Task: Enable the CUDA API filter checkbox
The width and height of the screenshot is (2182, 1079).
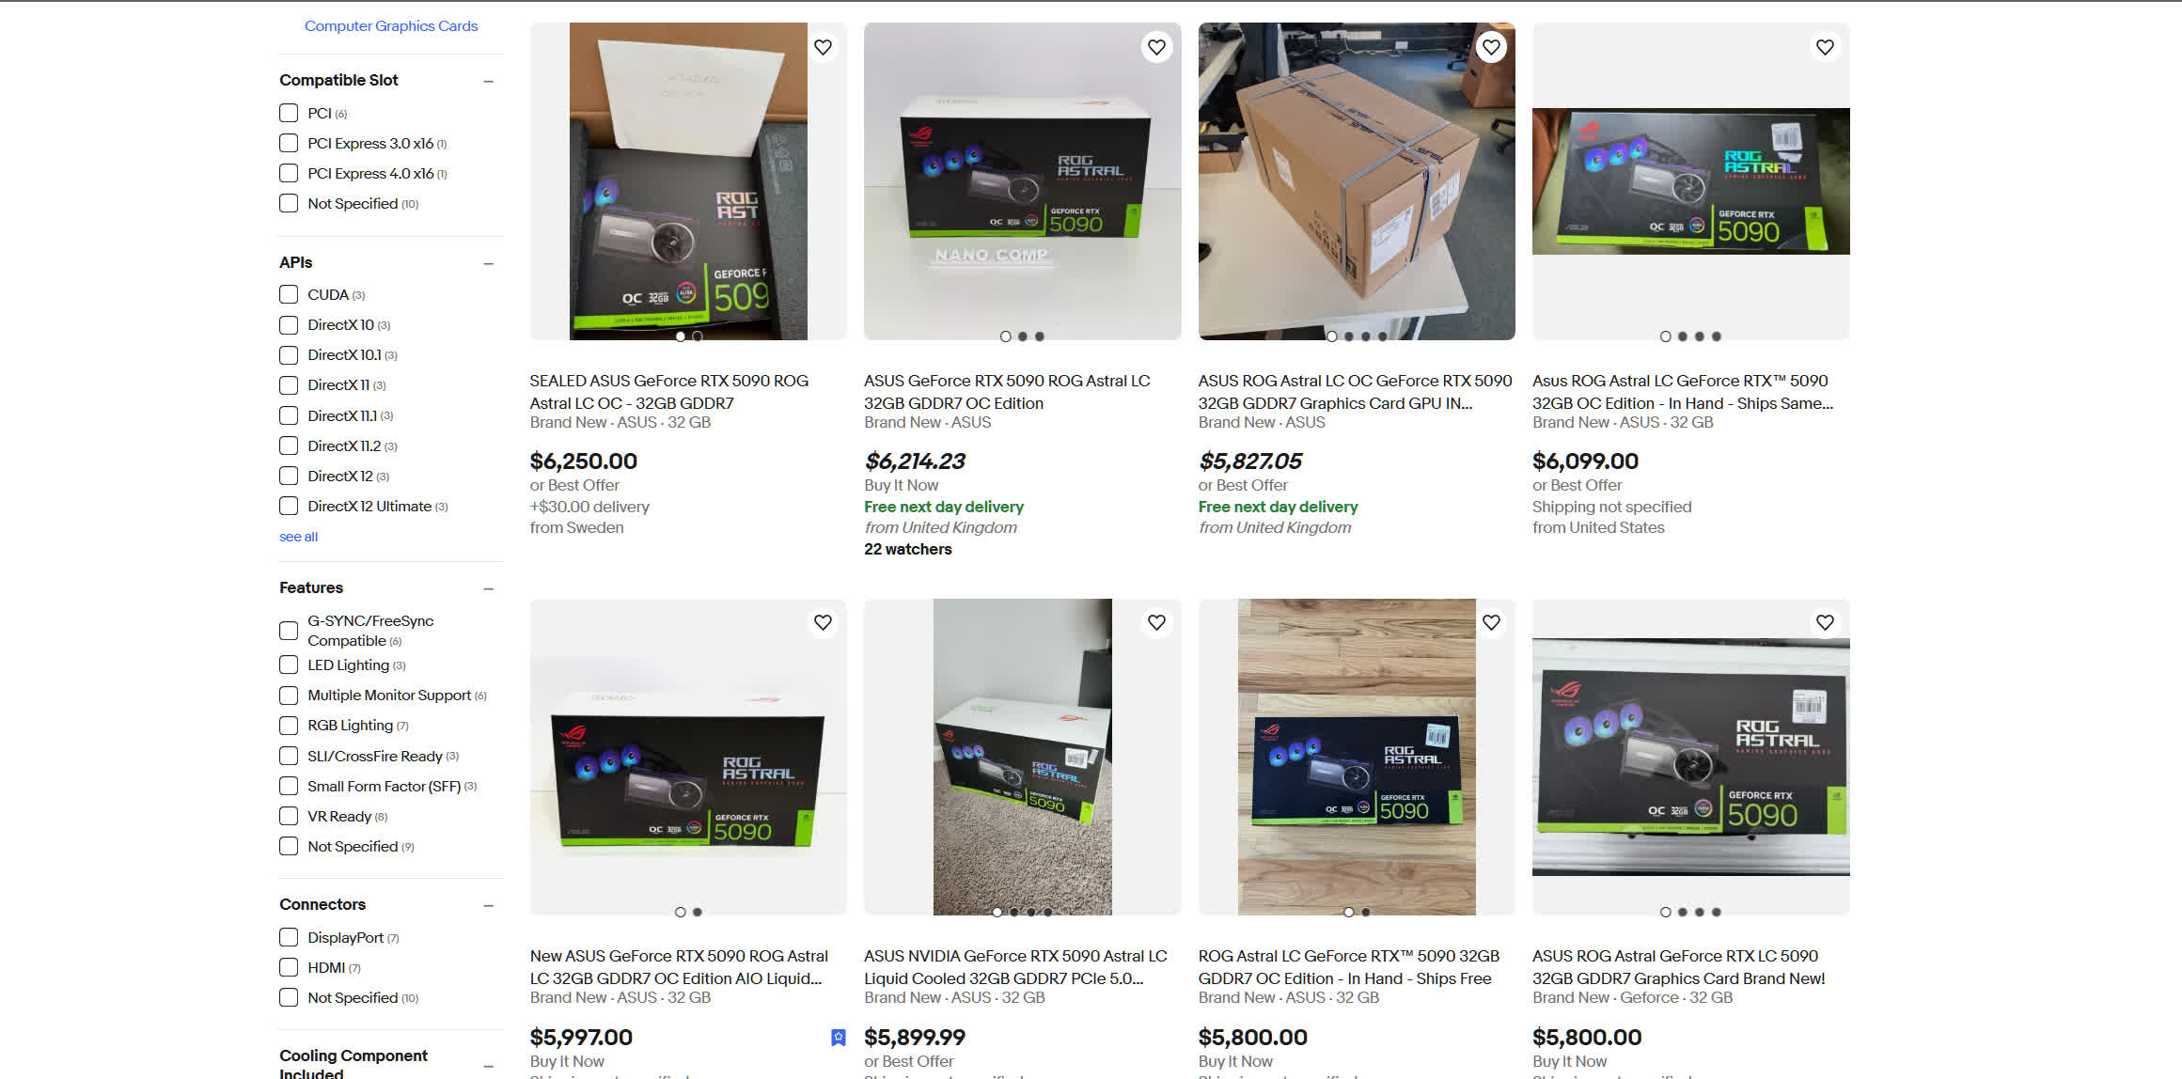Action: click(289, 294)
